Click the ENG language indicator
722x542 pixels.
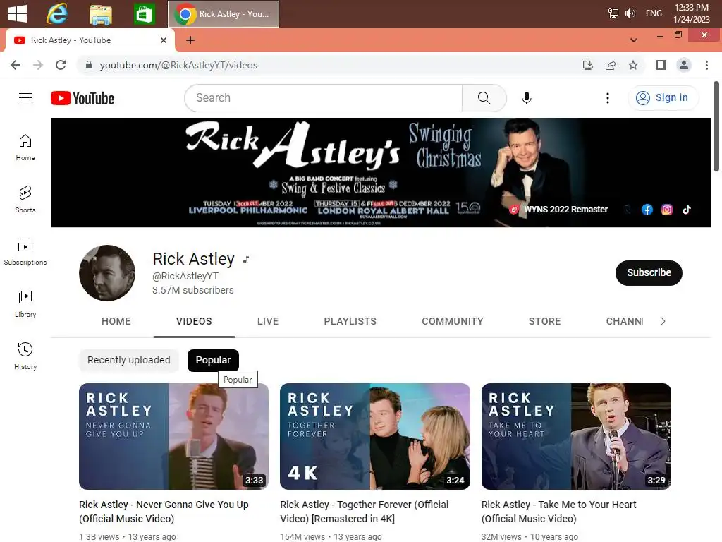pyautogui.click(x=654, y=13)
